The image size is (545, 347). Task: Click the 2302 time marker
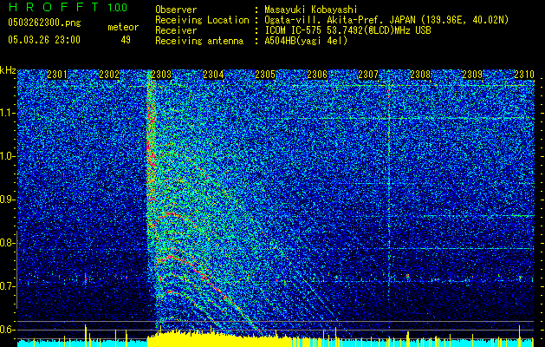(109, 75)
